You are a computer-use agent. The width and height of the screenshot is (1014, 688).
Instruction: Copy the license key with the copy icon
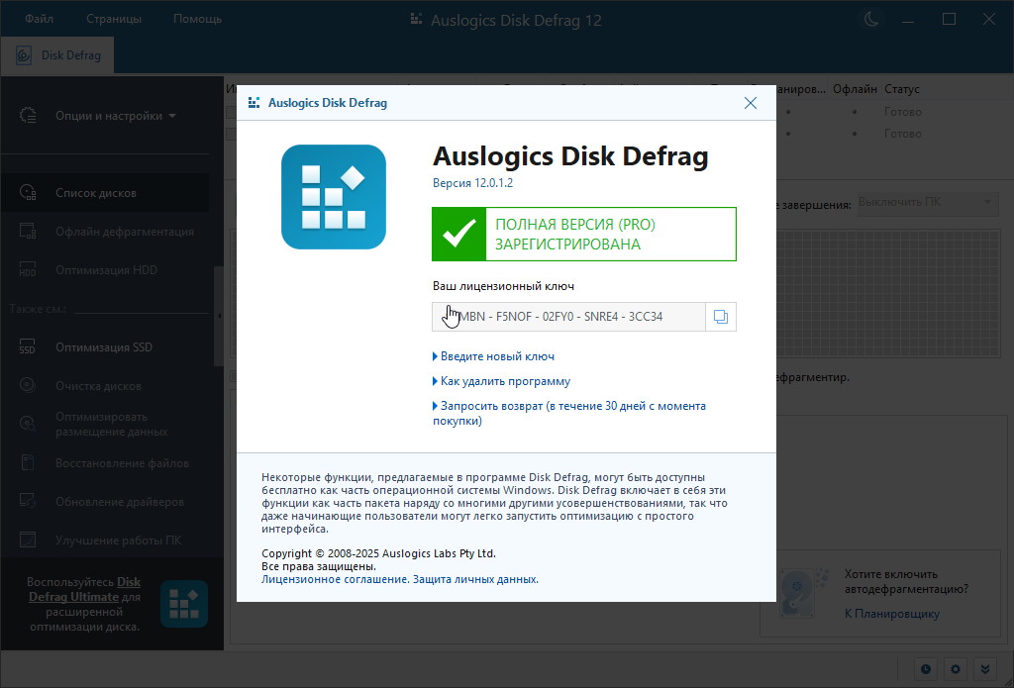pyautogui.click(x=721, y=317)
